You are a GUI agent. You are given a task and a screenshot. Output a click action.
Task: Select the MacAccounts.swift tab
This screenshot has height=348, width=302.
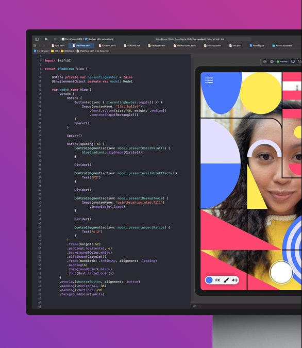click(184, 45)
